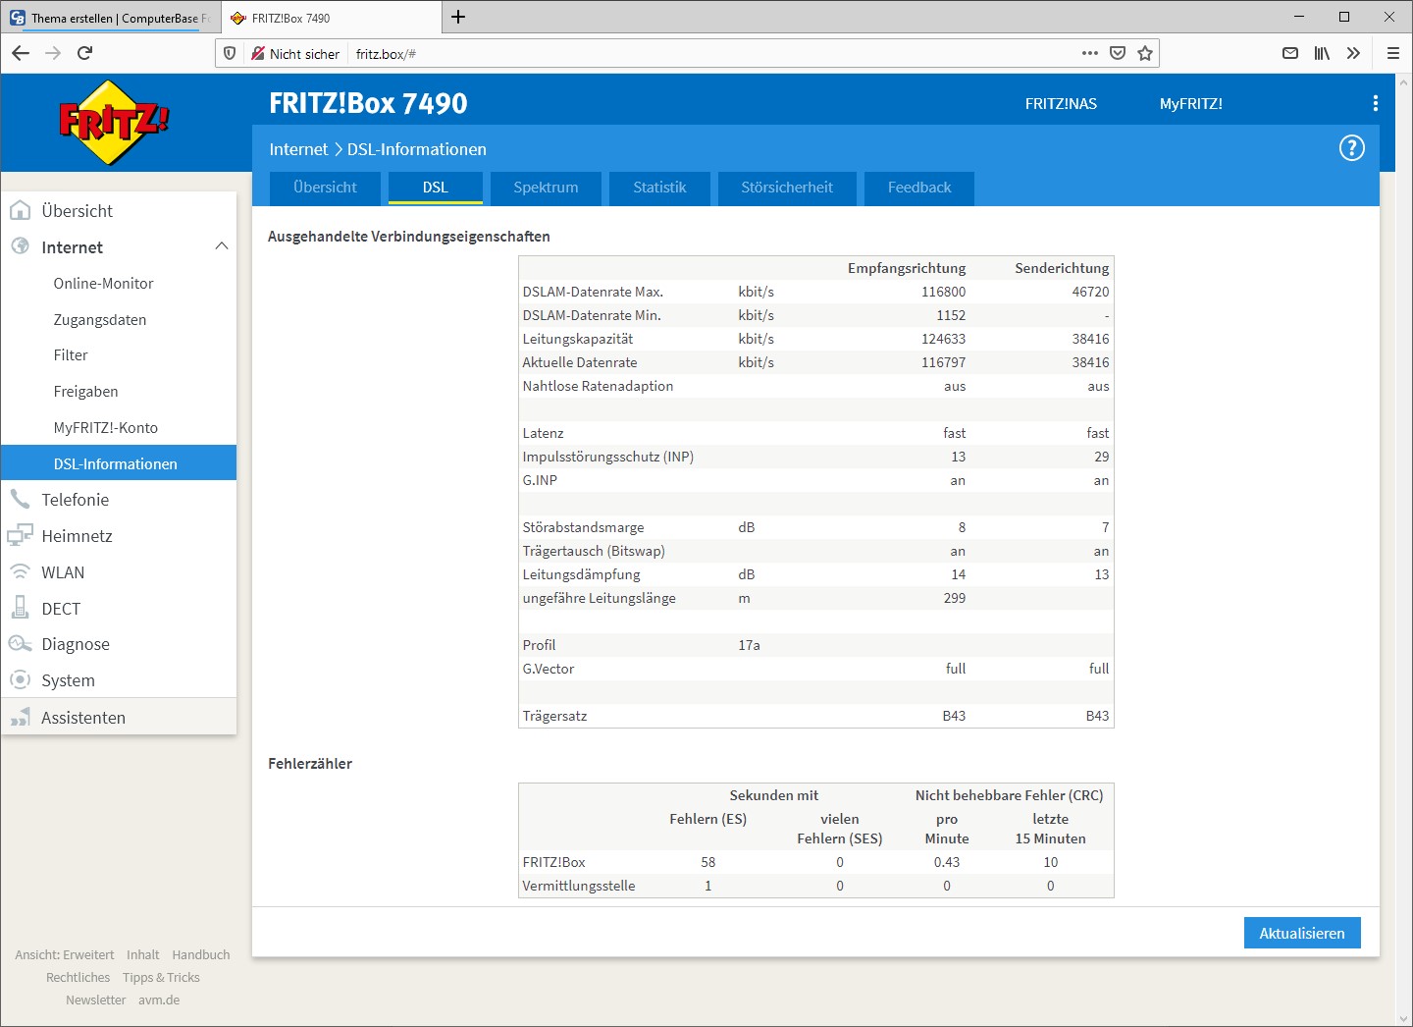Image resolution: width=1413 pixels, height=1027 pixels.
Task: Open the Rechtliches footer link
Action: [x=78, y=977]
